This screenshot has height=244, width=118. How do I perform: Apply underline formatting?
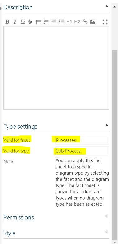[23, 22]
